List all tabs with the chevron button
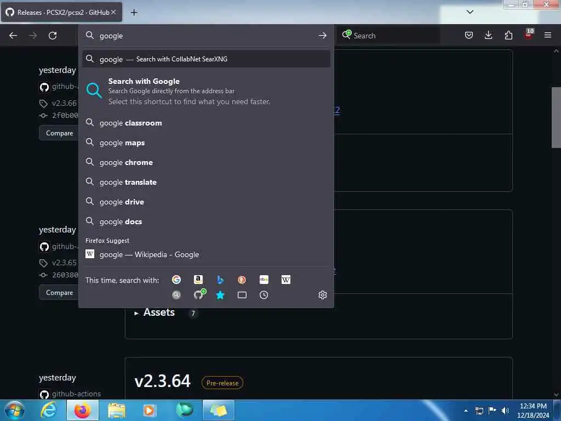561x421 pixels. click(x=470, y=12)
